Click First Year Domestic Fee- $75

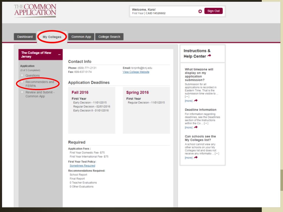pyautogui.click(x=87, y=153)
